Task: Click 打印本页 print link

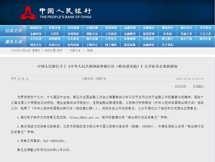Action: 181,86
